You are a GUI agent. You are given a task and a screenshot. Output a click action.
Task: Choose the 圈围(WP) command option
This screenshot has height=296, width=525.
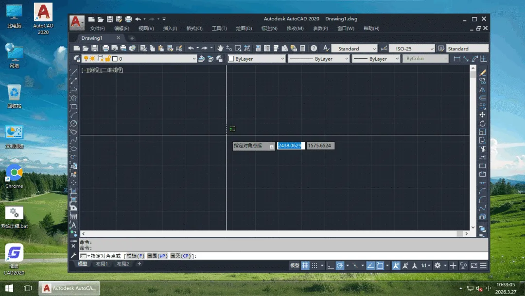157,256
